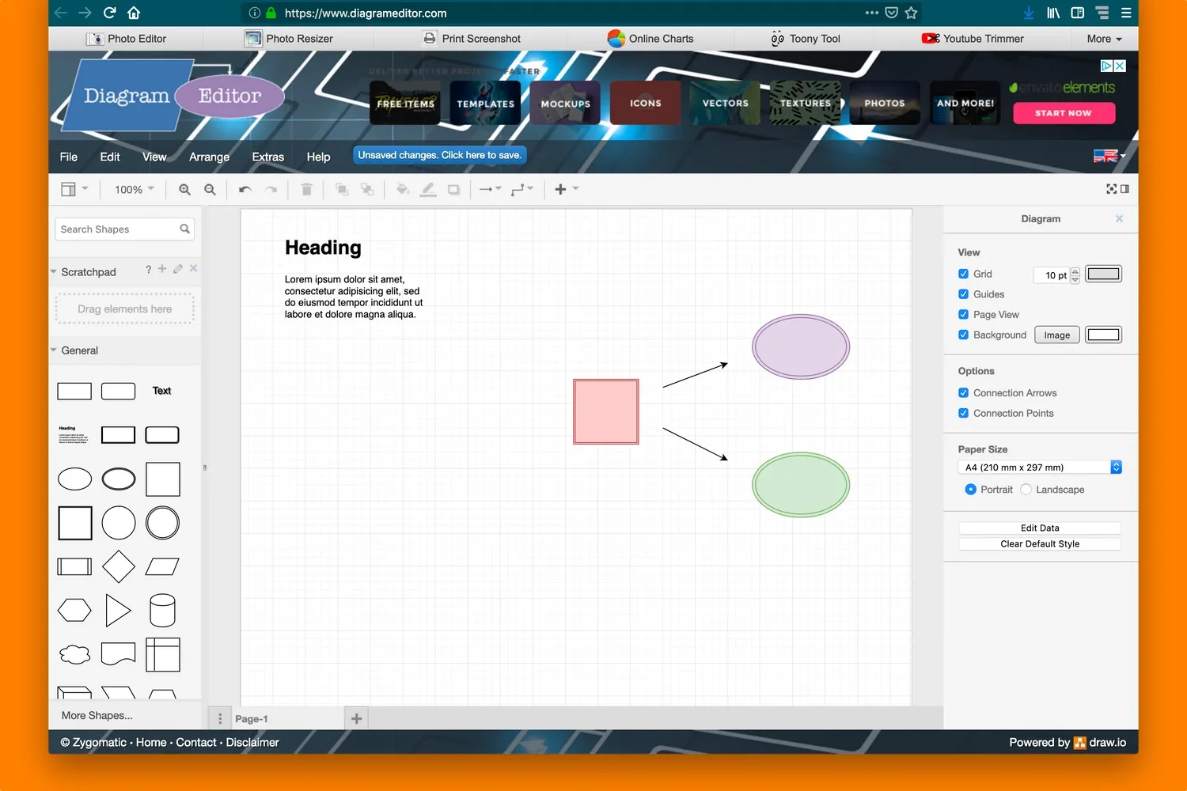Open the view layout dropdown in toolbar
The width and height of the screenshot is (1187, 791).
[x=74, y=189]
